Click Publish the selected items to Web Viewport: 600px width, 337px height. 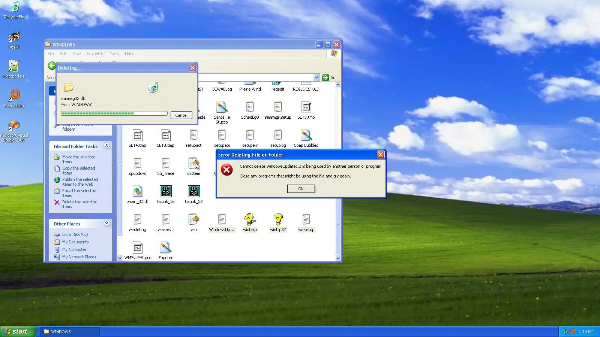tap(80, 182)
